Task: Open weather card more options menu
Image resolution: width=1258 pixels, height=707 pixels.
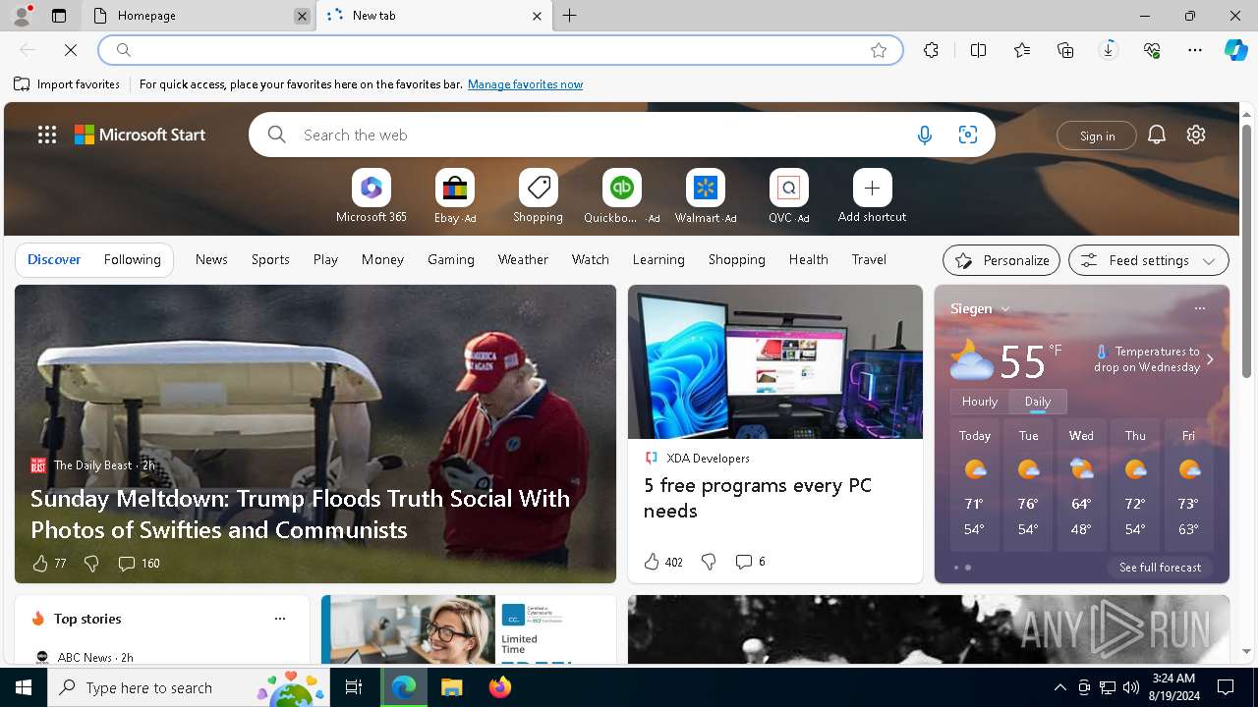Action: pos(1199,308)
